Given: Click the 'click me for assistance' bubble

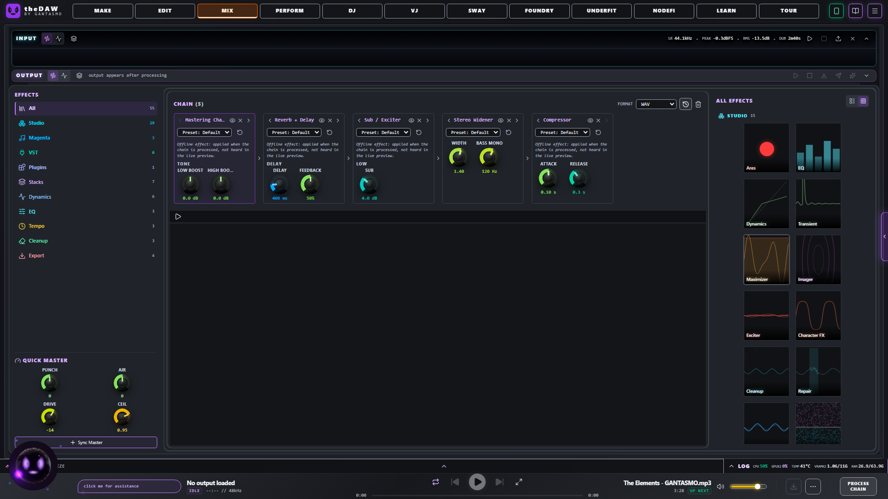Looking at the screenshot, I should [x=129, y=486].
